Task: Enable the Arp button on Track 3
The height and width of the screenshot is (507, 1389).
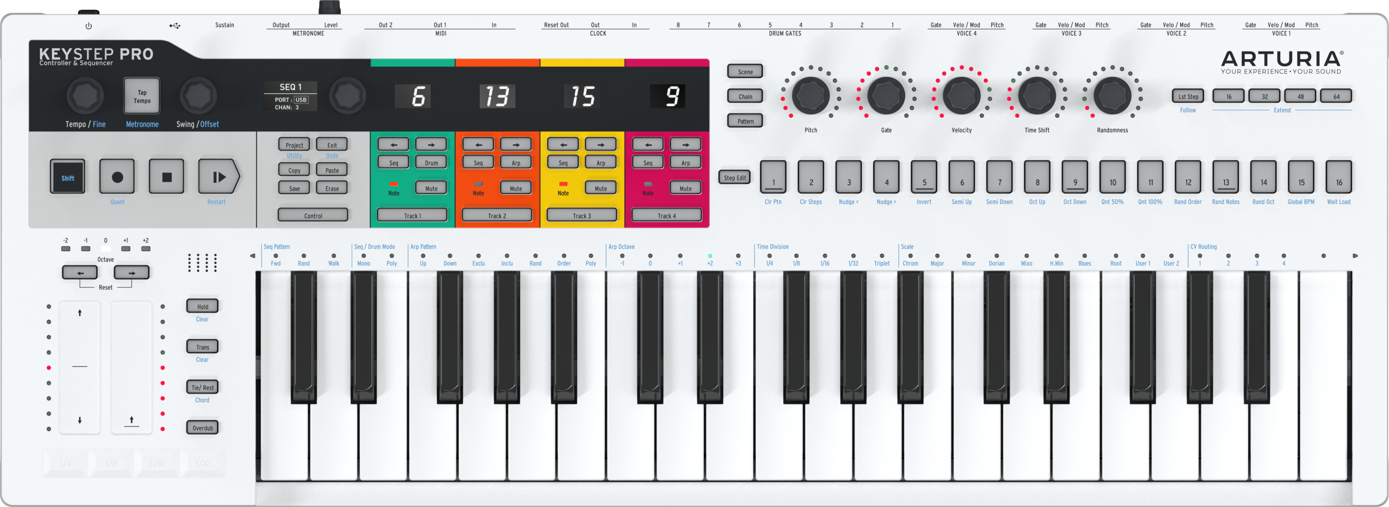Action: 601,163
